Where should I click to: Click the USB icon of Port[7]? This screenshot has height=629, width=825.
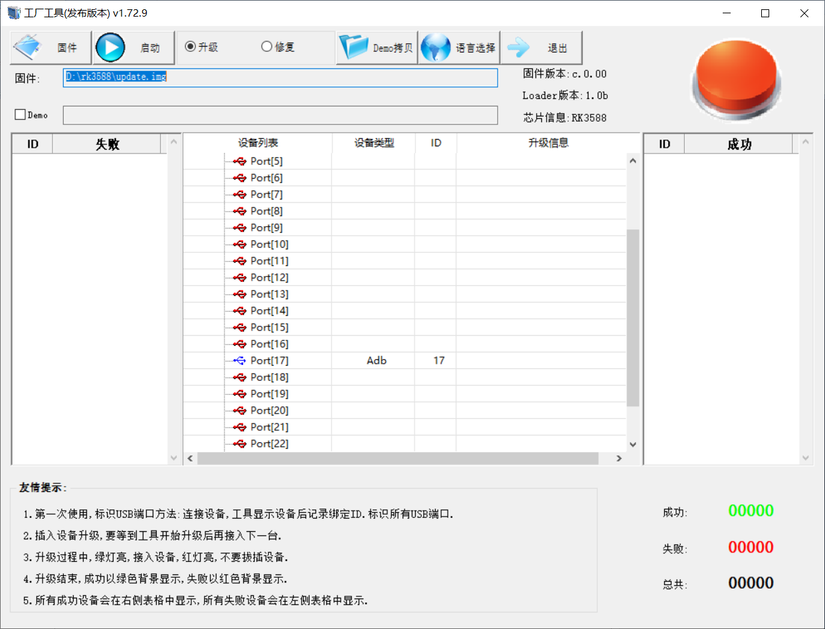click(x=240, y=194)
